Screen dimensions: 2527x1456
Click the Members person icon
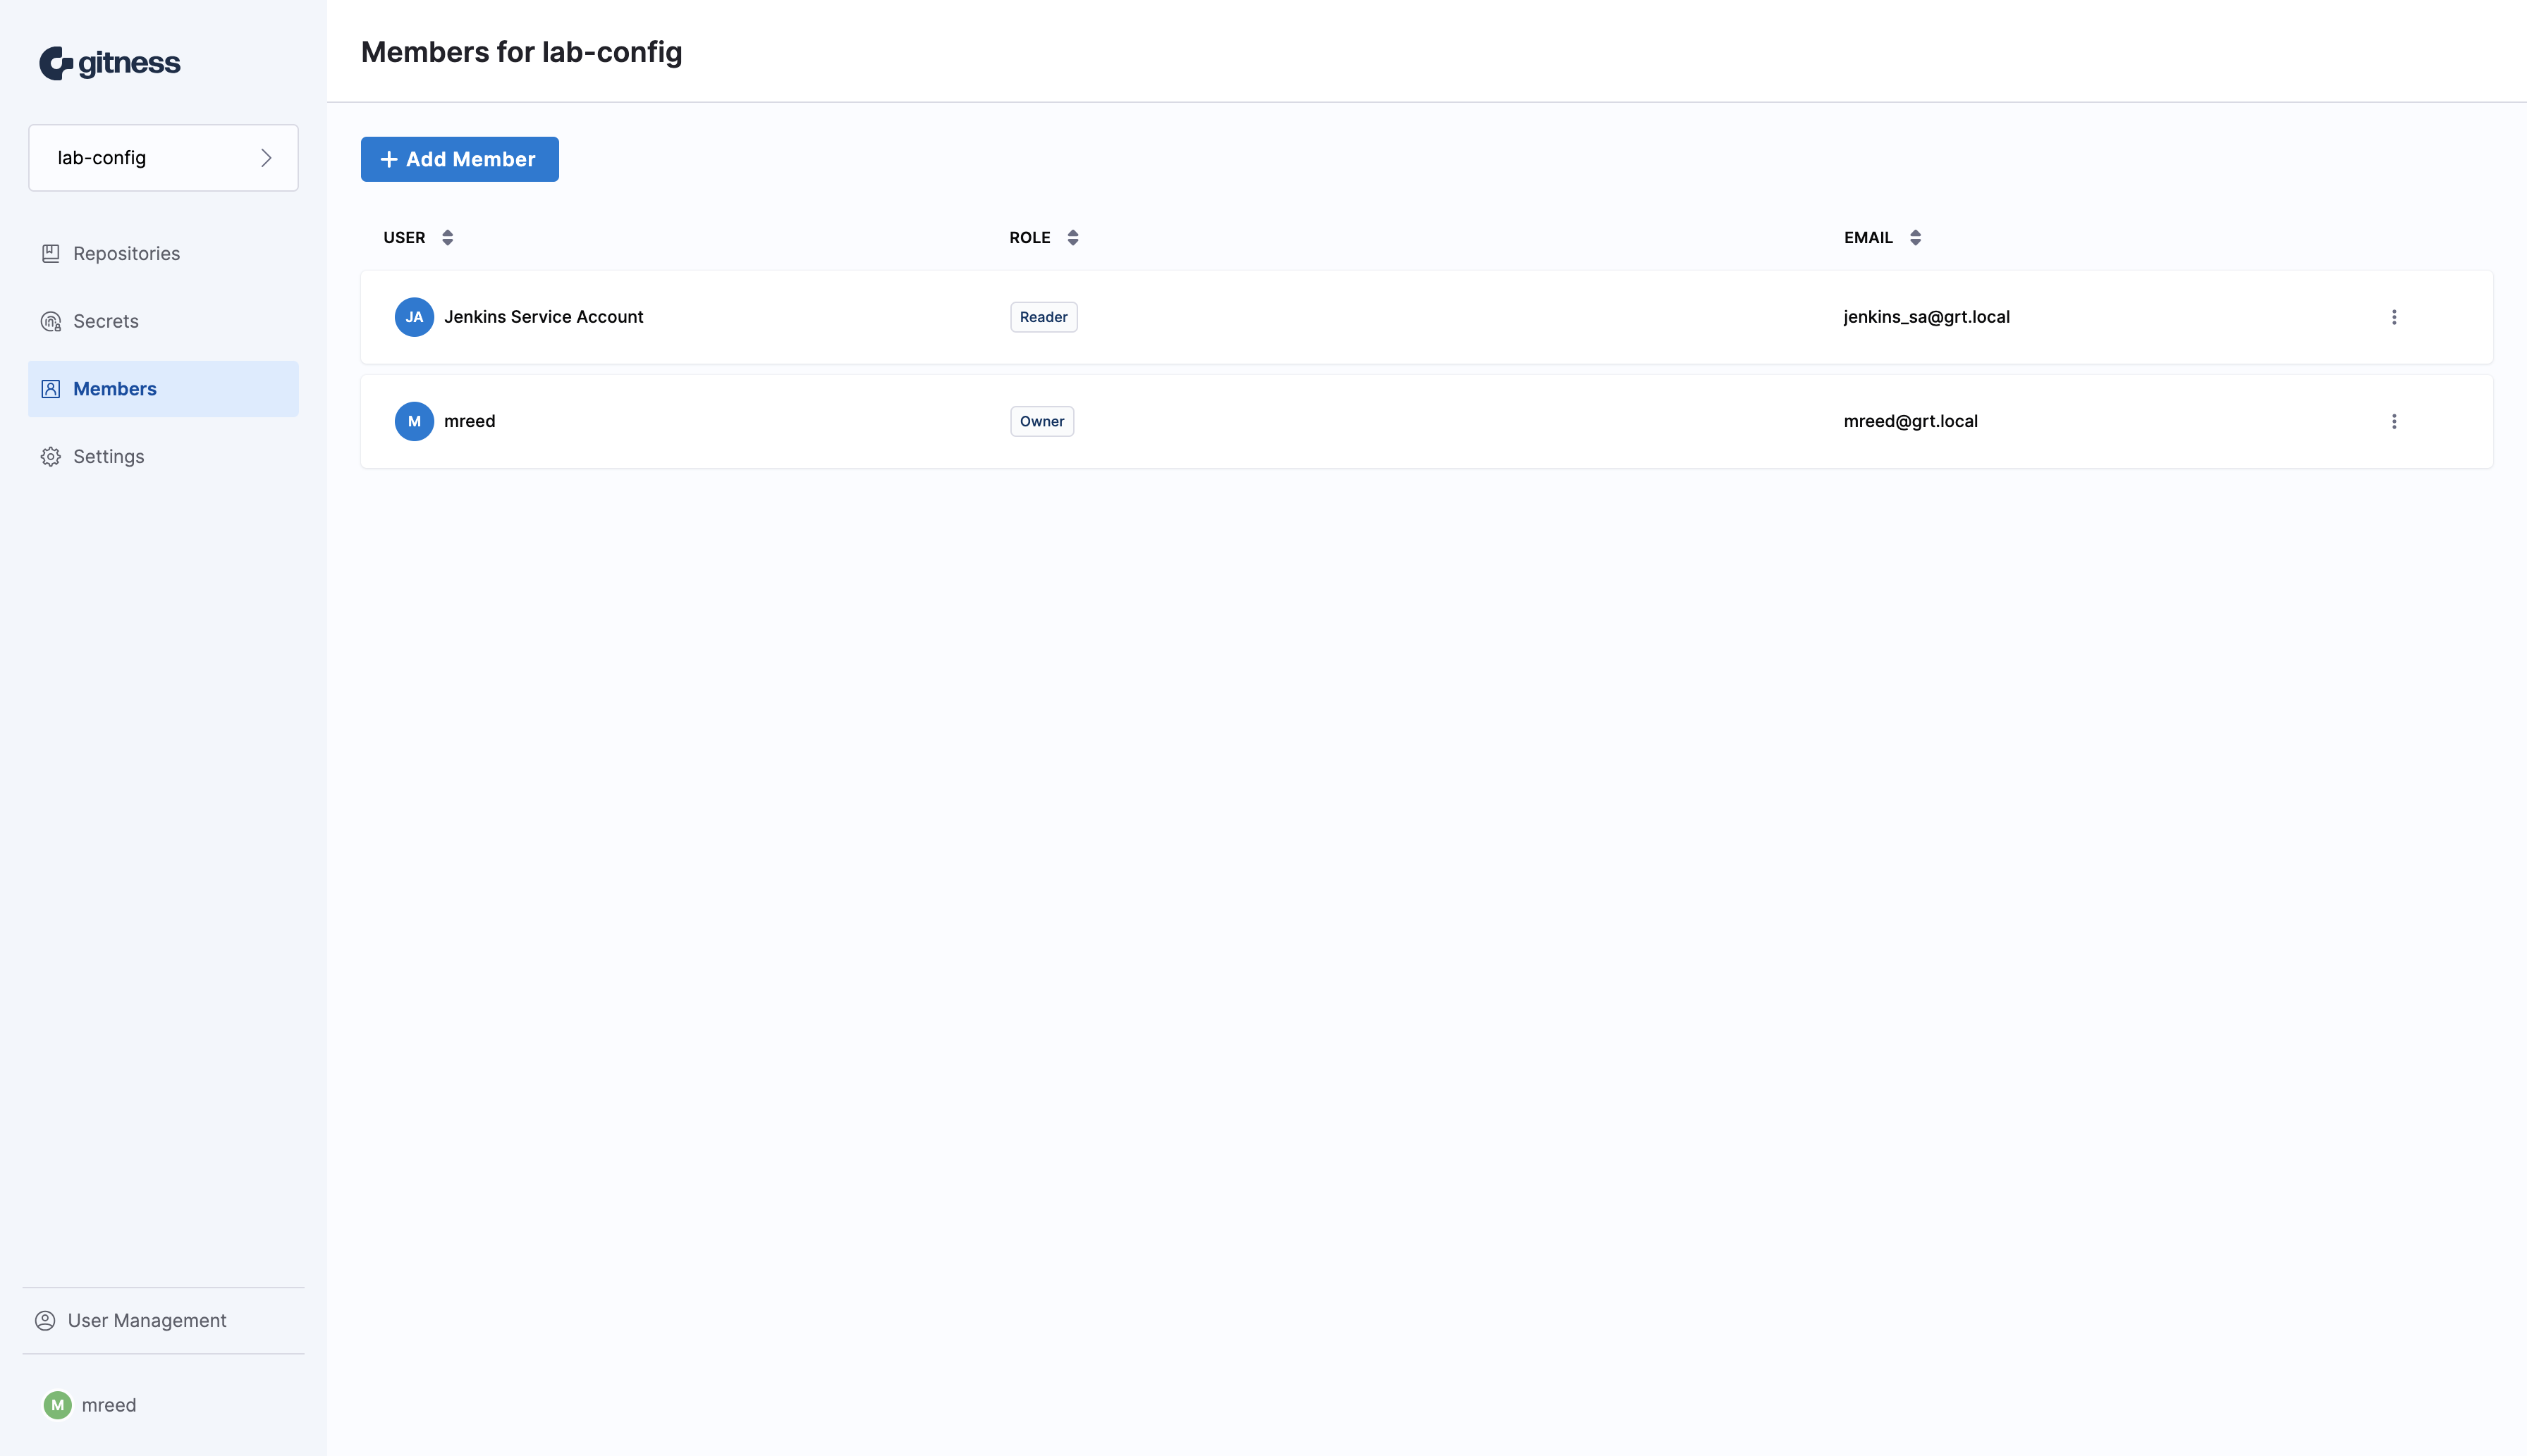click(x=51, y=389)
